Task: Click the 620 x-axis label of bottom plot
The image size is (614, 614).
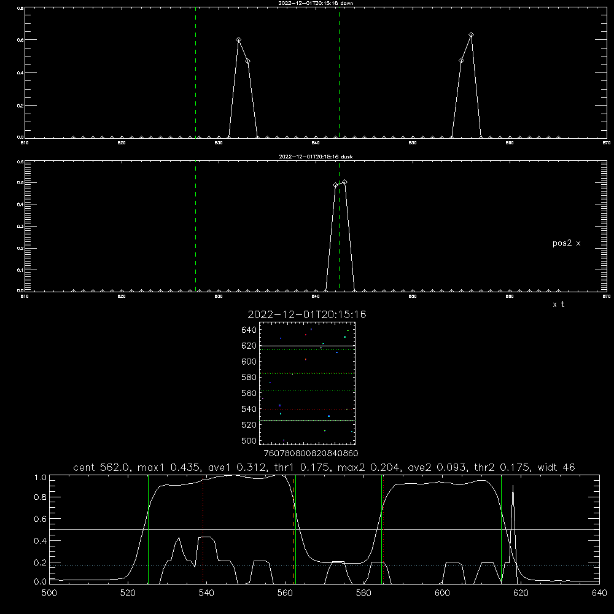Action: point(521,593)
